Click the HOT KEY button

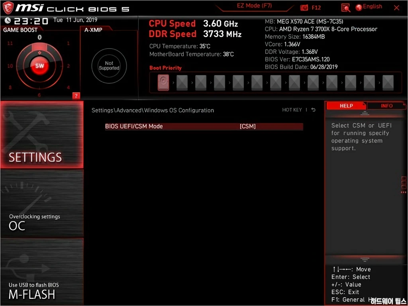pos(292,110)
